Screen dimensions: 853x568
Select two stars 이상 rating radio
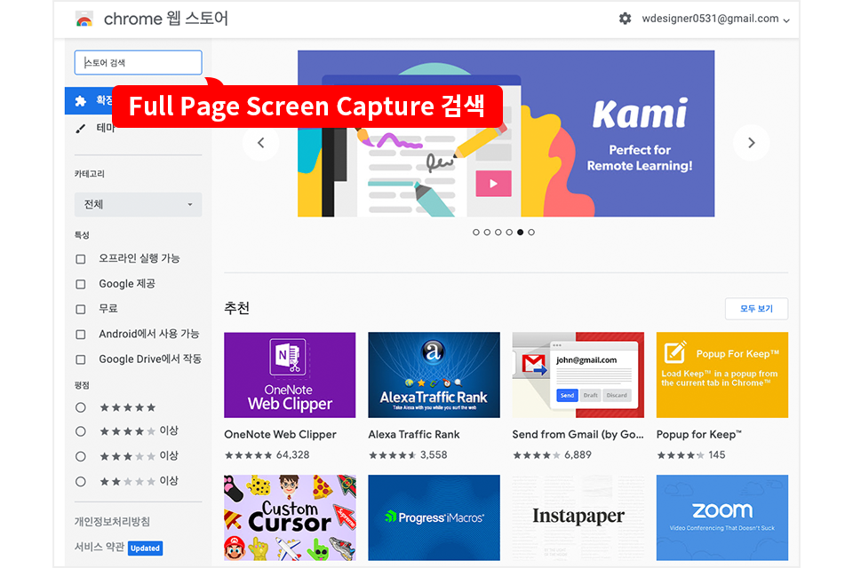coord(81,481)
